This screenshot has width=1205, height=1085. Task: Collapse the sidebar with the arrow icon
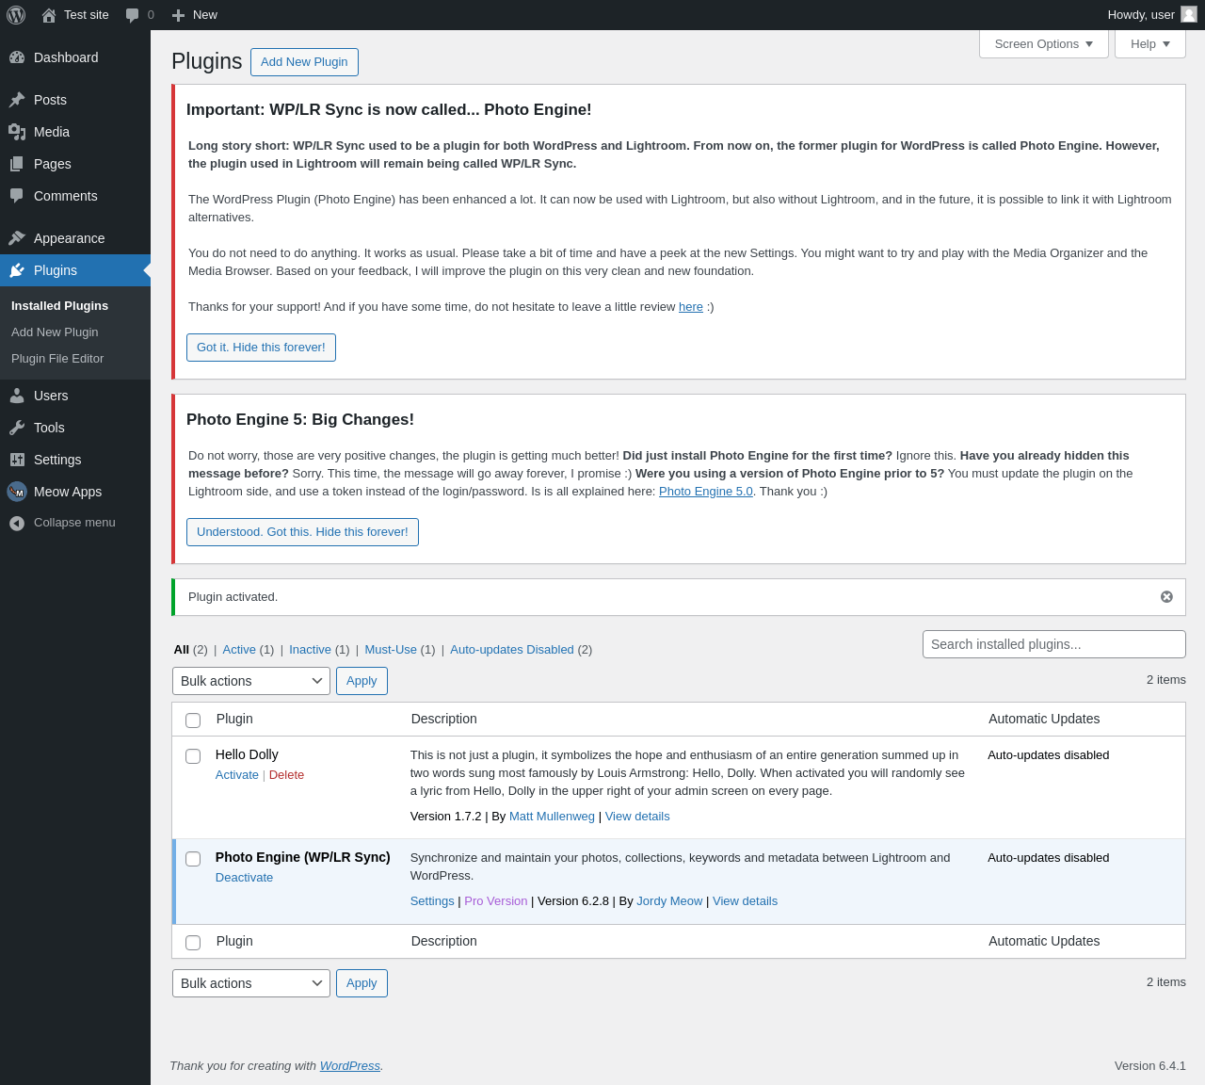pyautogui.click(x=17, y=523)
